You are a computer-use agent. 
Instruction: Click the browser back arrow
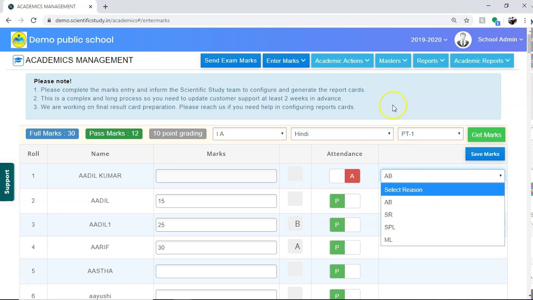click(8, 20)
